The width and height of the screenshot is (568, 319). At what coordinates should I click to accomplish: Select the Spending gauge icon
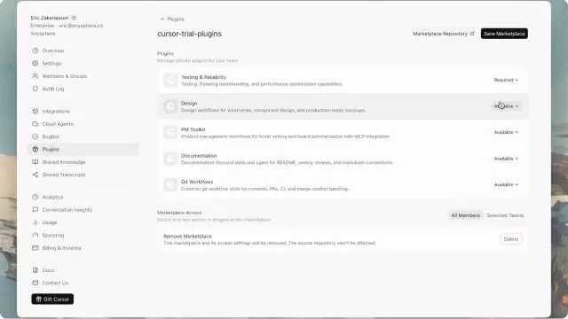click(35, 235)
